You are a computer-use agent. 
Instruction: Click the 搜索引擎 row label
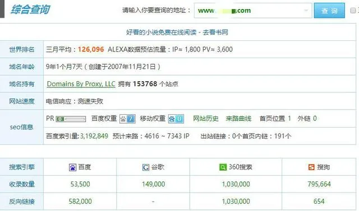(x=22, y=167)
